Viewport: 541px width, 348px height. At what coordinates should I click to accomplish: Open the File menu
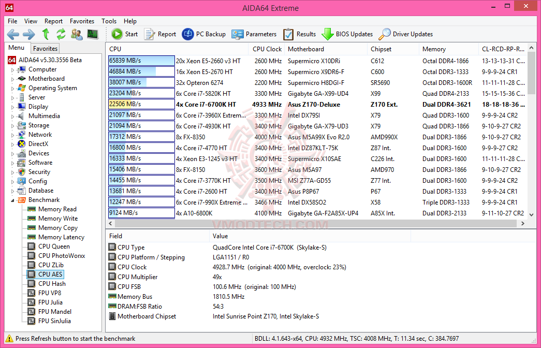point(12,21)
